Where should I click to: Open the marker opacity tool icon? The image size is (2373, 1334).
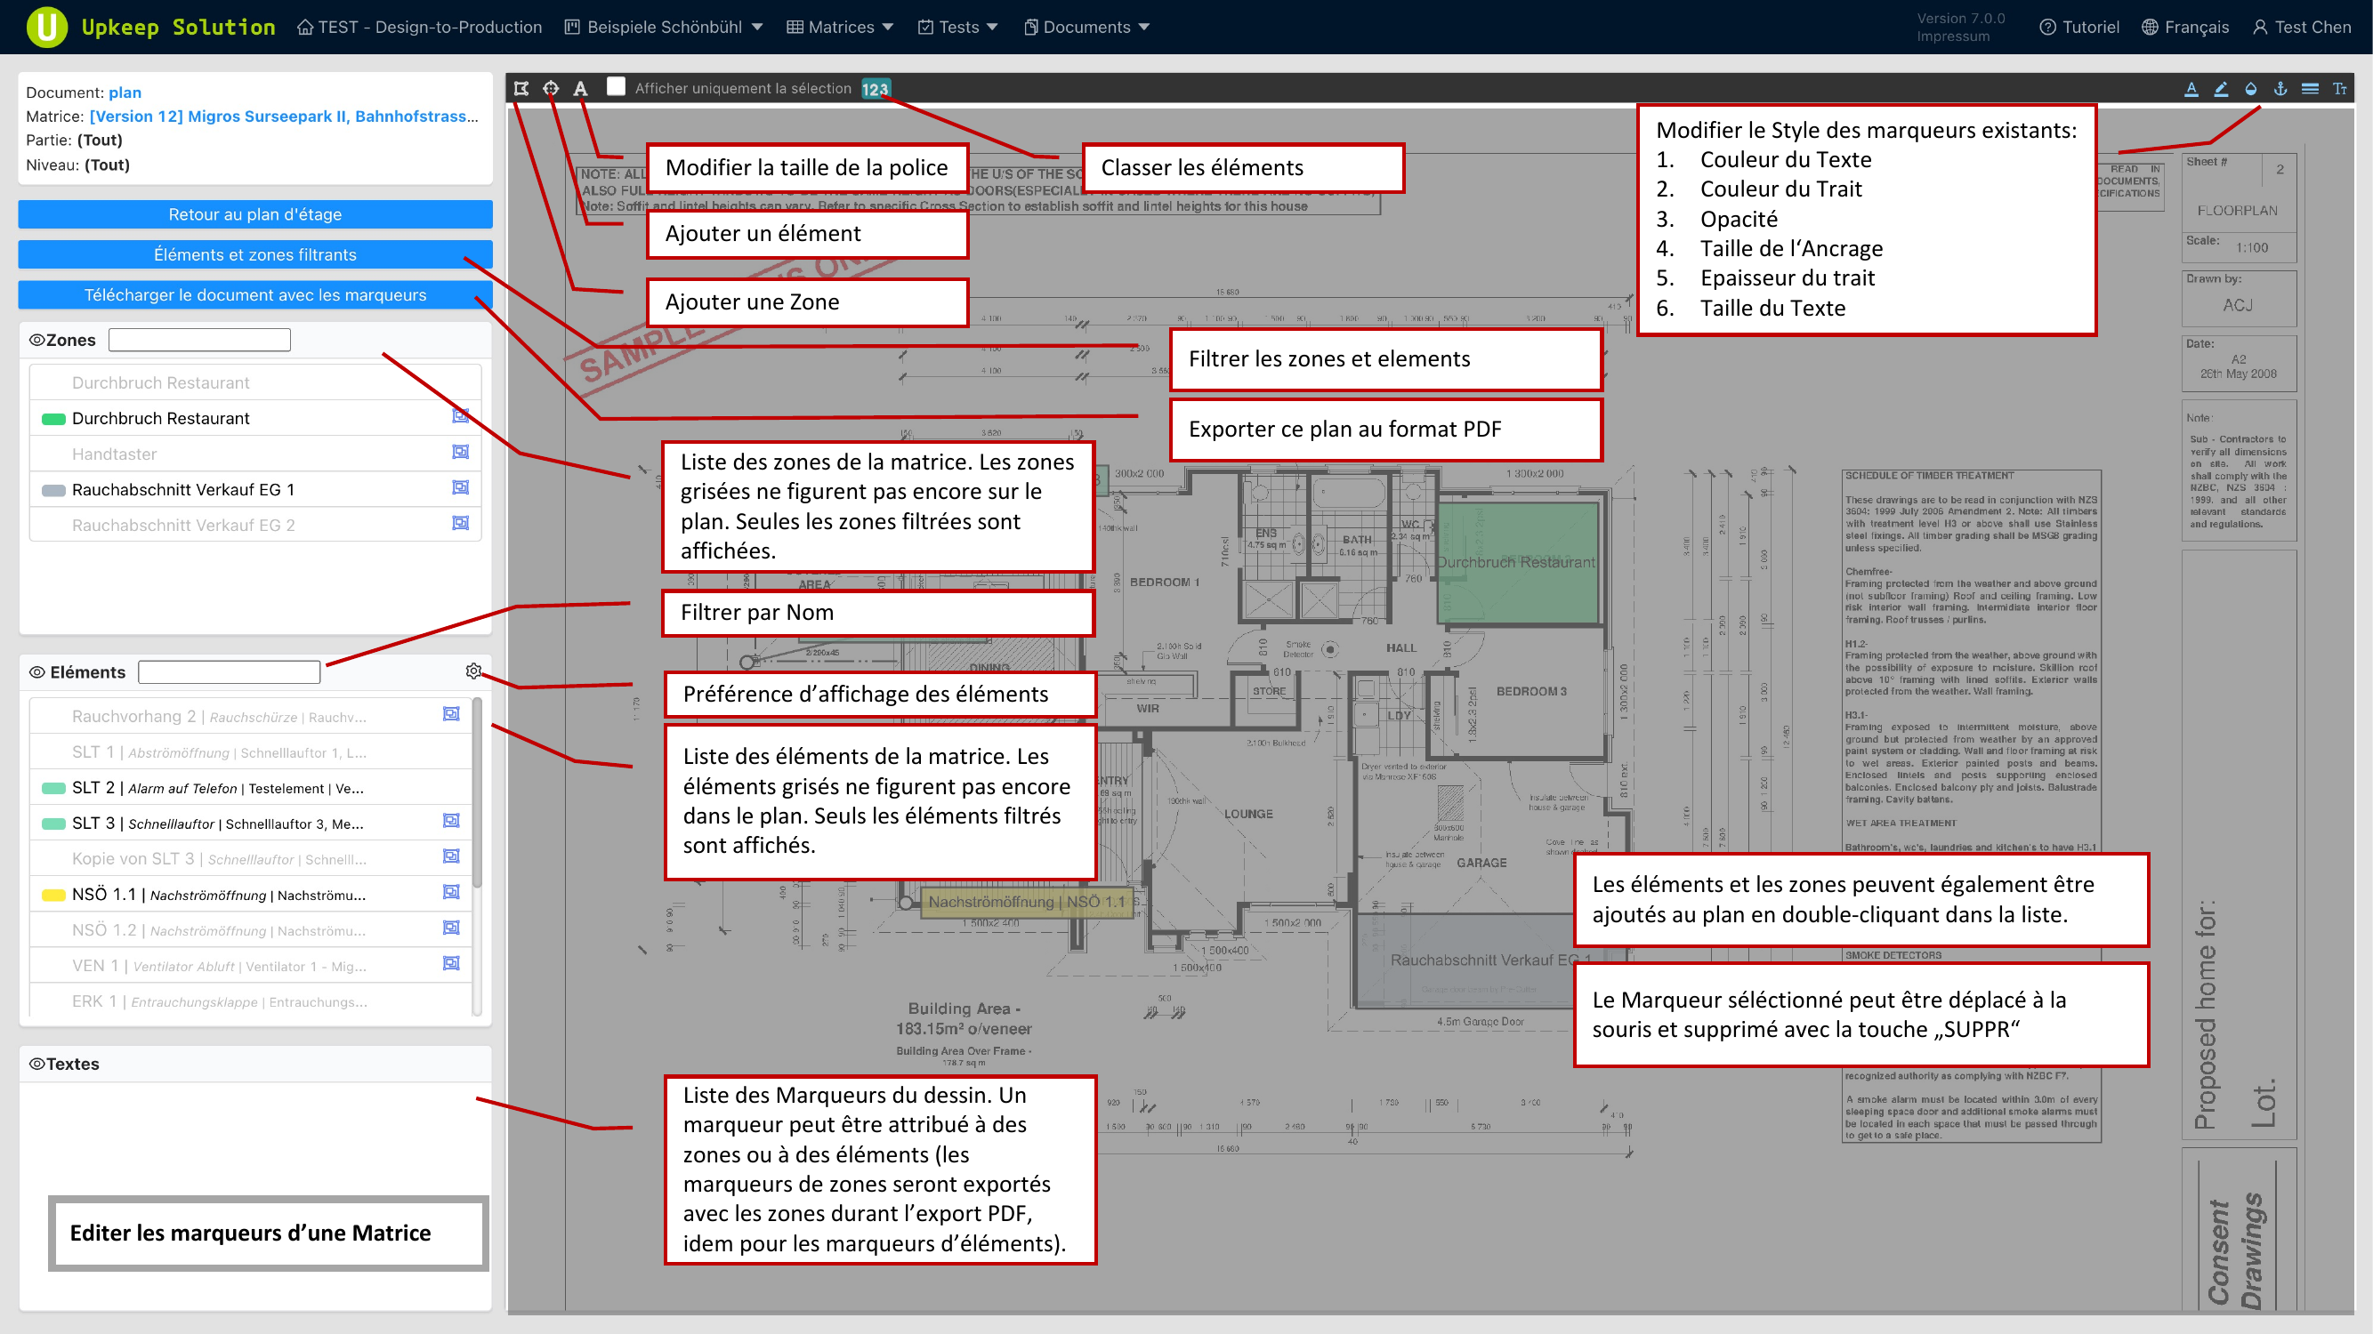click(x=2250, y=88)
